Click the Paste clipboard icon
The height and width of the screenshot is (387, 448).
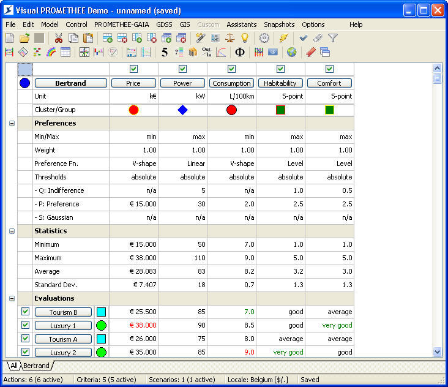(88, 38)
